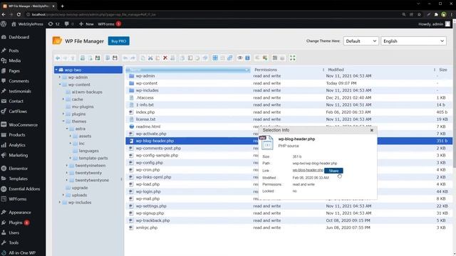The height and width of the screenshot is (256, 456).
Task: Bookmark this page with the star icon
Action: 419,14
